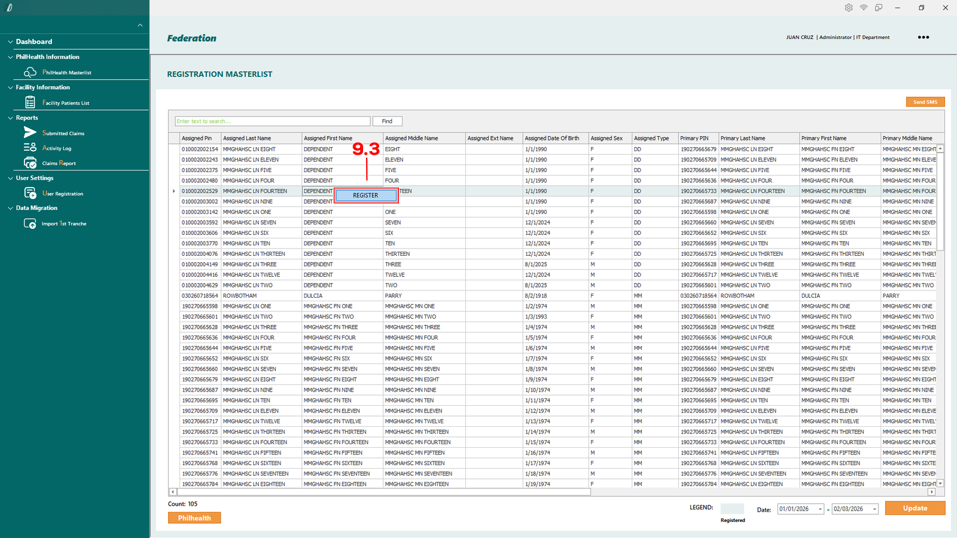Collapse the Dashboard section chevron
The width and height of the screenshot is (957, 538).
10,42
